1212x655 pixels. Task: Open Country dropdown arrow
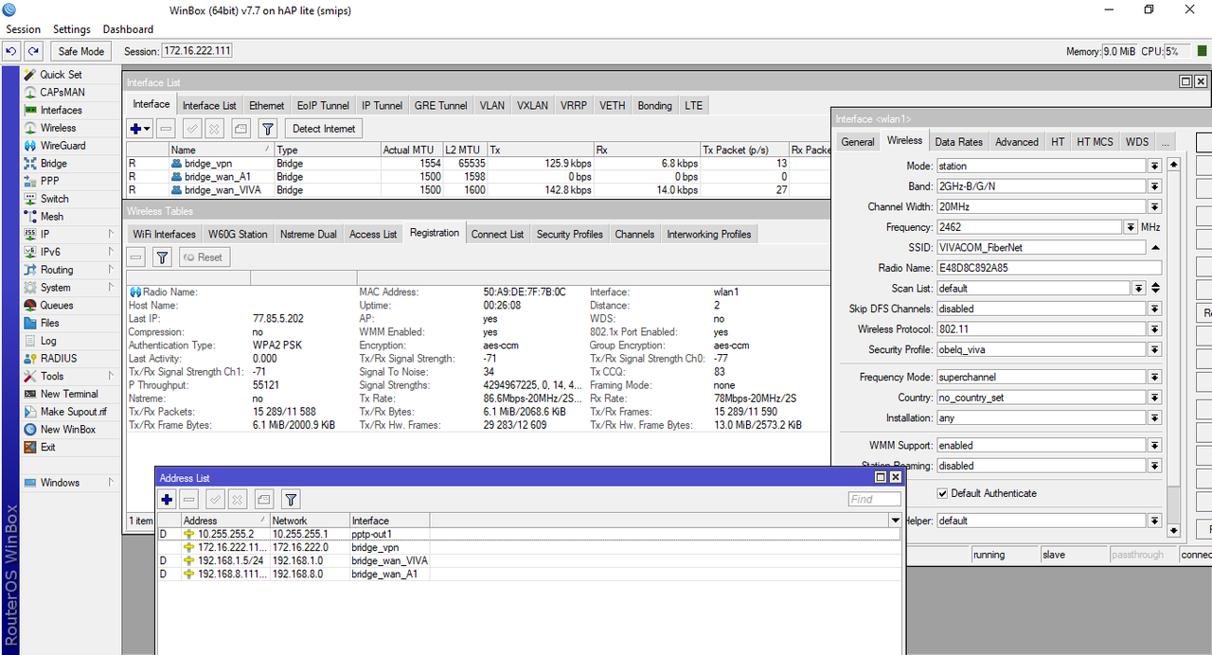(x=1154, y=398)
